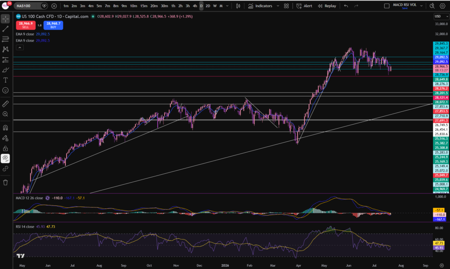Image resolution: width=450 pixels, height=269 pixels.
Task: Lock all drawing tools
Action: [5, 148]
